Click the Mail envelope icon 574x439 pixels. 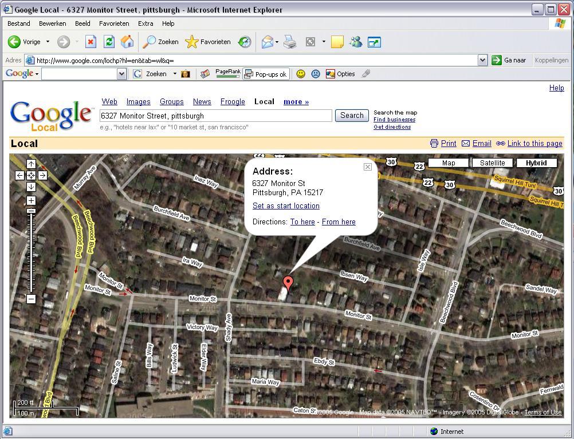[x=267, y=42]
